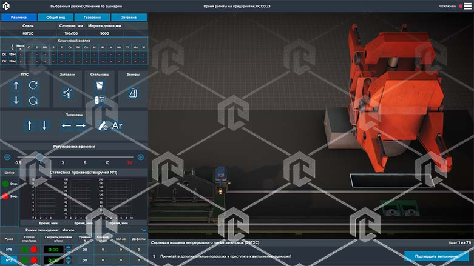
Task: Expand the Режим охлаждения dropdown chevron
Action: tap(143, 230)
